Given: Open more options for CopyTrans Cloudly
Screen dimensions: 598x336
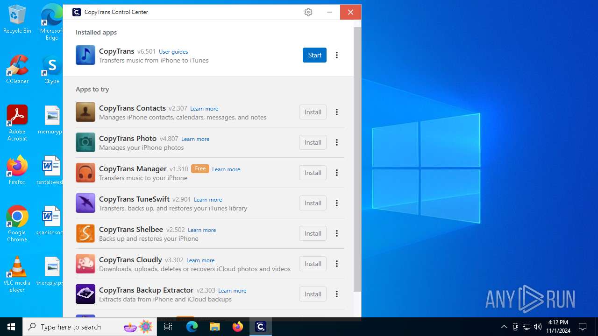Looking at the screenshot, I should 337,264.
